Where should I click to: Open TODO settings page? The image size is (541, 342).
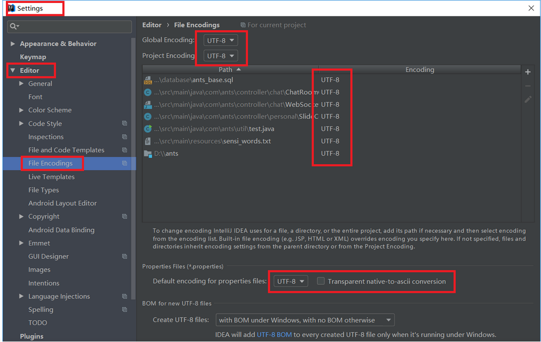38,323
